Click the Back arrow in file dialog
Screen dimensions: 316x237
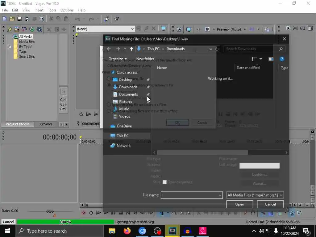click(109, 49)
